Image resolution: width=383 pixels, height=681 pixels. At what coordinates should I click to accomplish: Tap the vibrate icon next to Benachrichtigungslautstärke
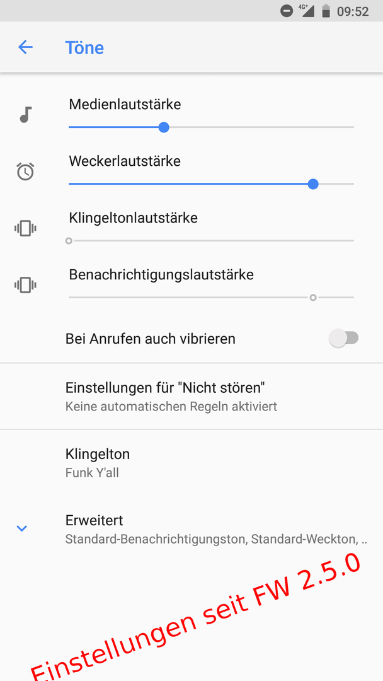[x=25, y=285]
